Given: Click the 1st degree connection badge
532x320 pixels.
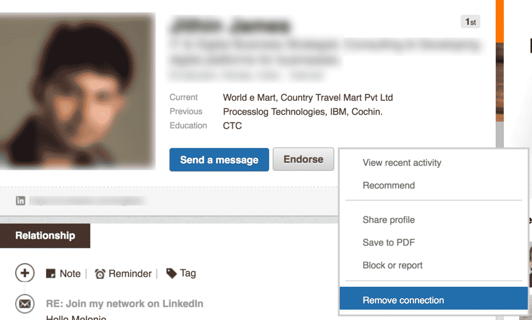Looking at the screenshot, I should 470,21.
